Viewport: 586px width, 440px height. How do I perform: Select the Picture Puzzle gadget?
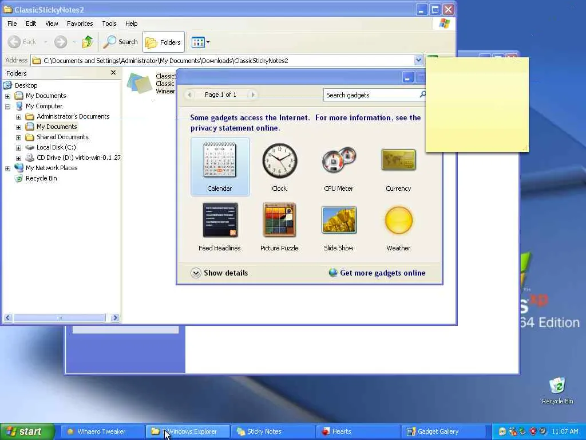[x=279, y=227]
